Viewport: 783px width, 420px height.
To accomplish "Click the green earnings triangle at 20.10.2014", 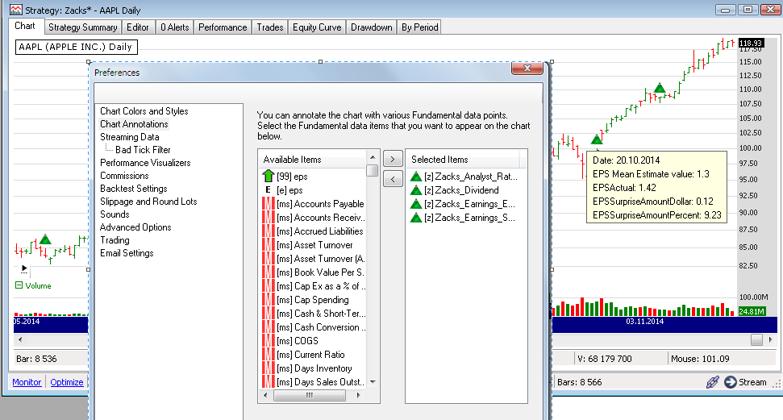I will pyautogui.click(x=597, y=139).
